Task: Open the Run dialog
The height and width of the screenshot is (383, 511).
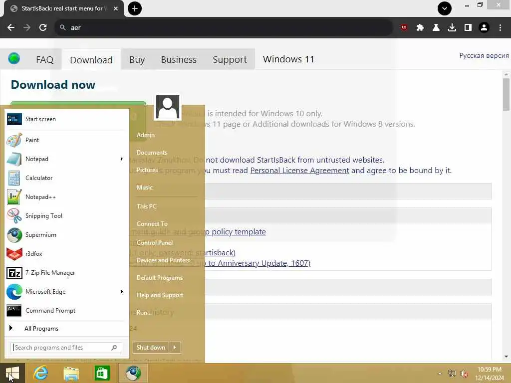Action: pyautogui.click(x=144, y=313)
